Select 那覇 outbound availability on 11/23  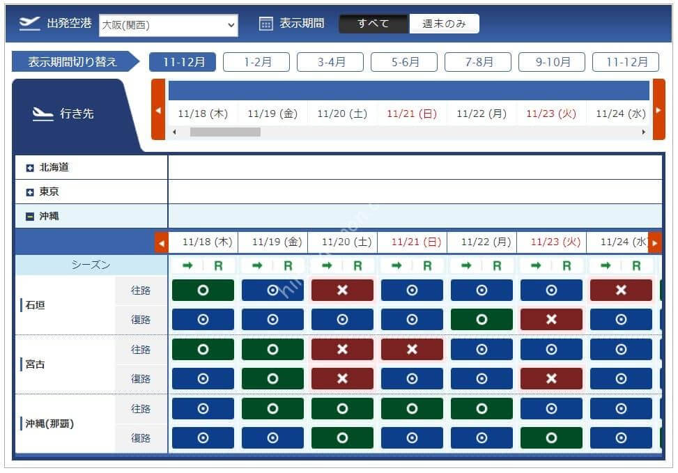click(x=551, y=409)
